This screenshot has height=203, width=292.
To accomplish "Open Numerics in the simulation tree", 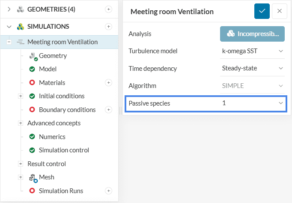I will click(x=52, y=137).
